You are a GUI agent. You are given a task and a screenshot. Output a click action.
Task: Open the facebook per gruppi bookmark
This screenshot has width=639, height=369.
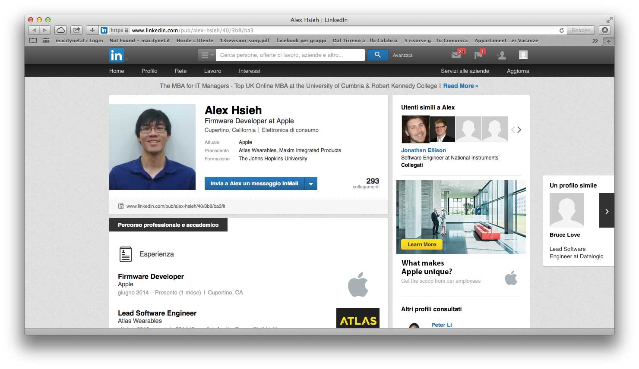coord(301,41)
